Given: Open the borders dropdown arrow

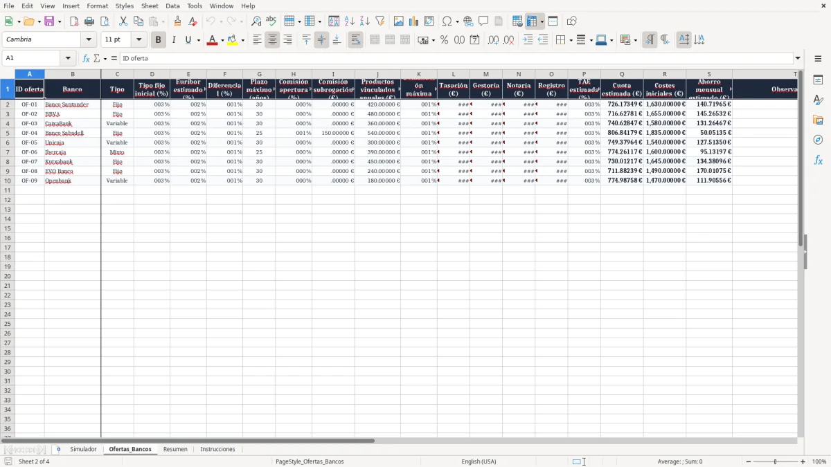Looking at the screenshot, I should (570, 40).
